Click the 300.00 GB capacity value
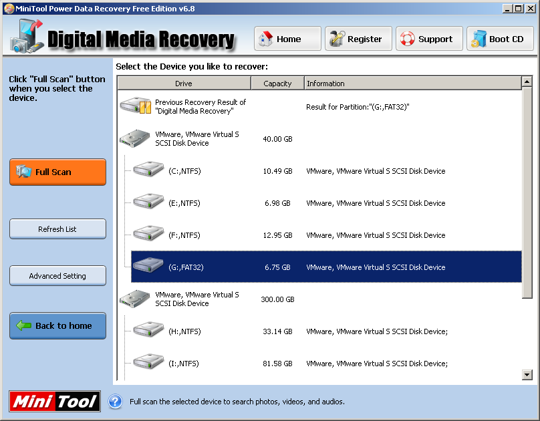Image resolution: width=540 pixels, height=421 pixels. tap(277, 299)
